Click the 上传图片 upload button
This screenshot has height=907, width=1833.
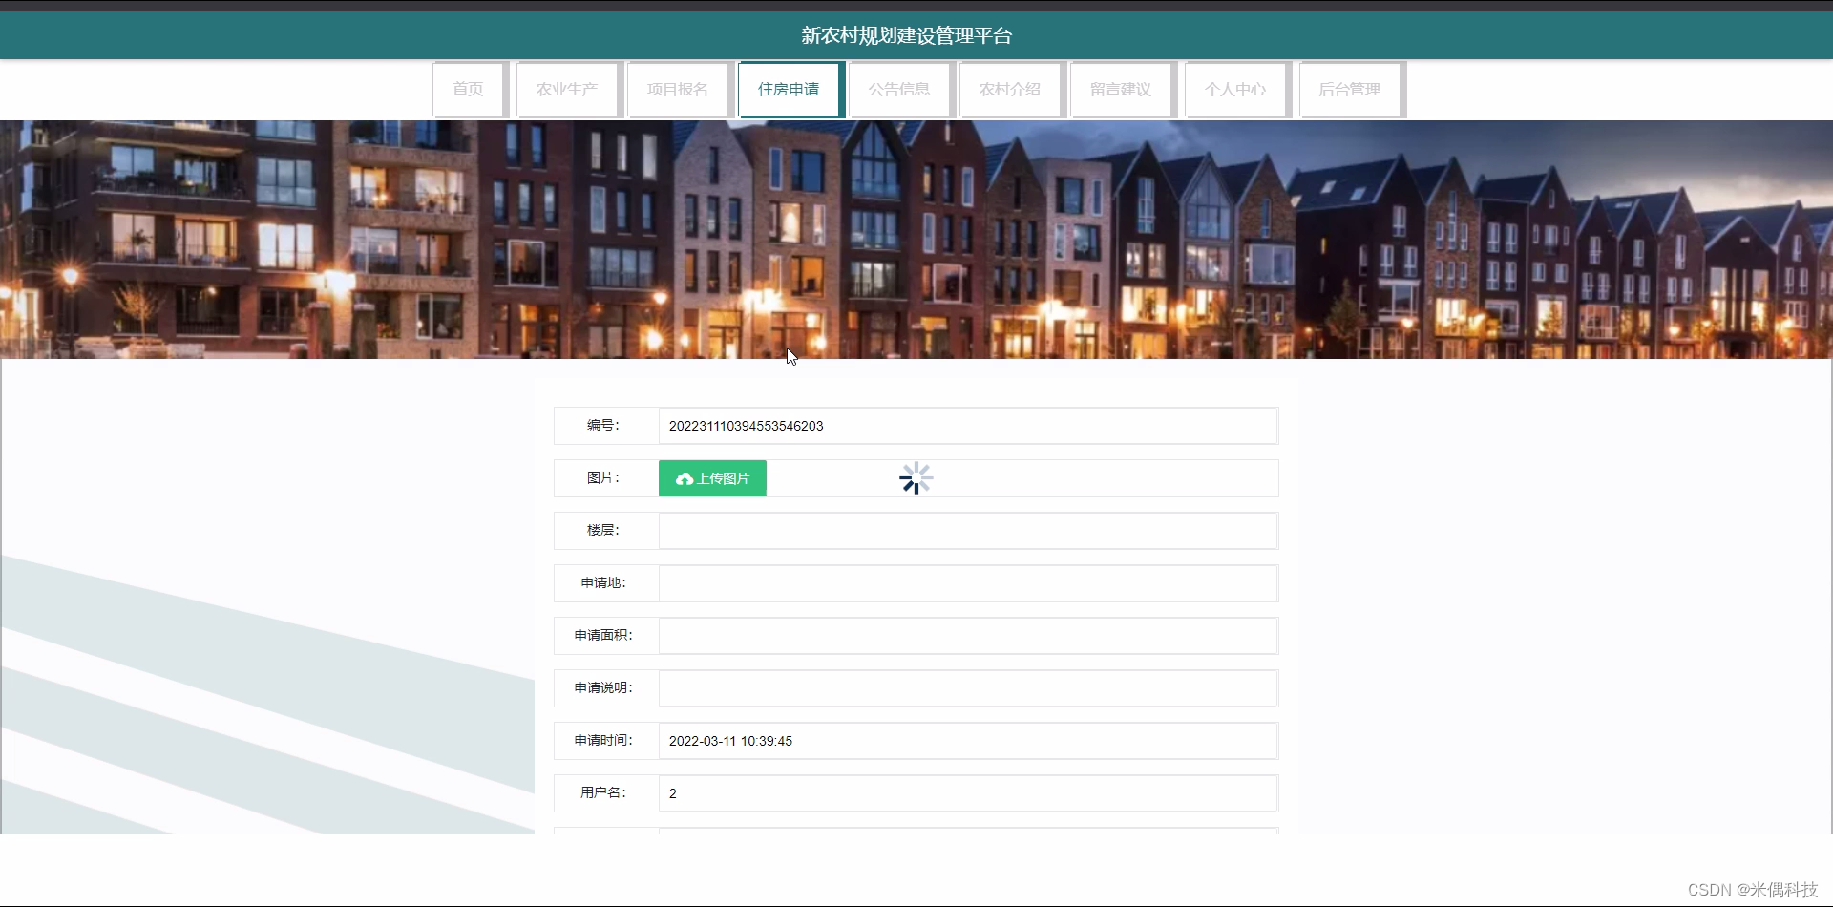[712, 478]
